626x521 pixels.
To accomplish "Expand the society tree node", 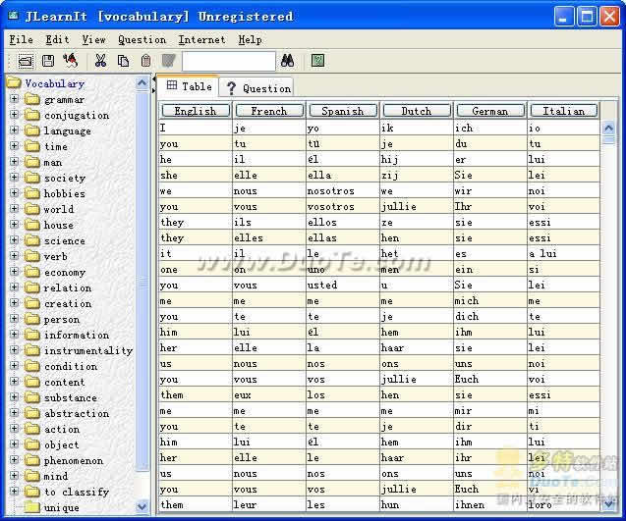I will (x=14, y=177).
